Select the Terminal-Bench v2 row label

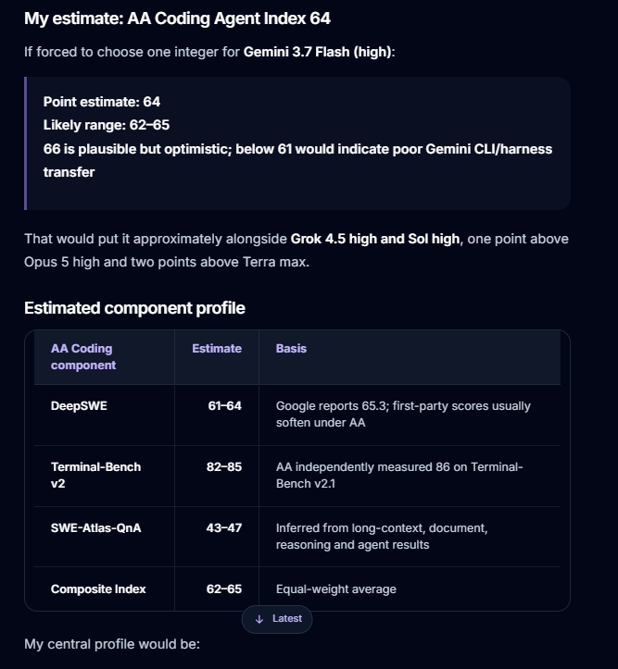95,475
